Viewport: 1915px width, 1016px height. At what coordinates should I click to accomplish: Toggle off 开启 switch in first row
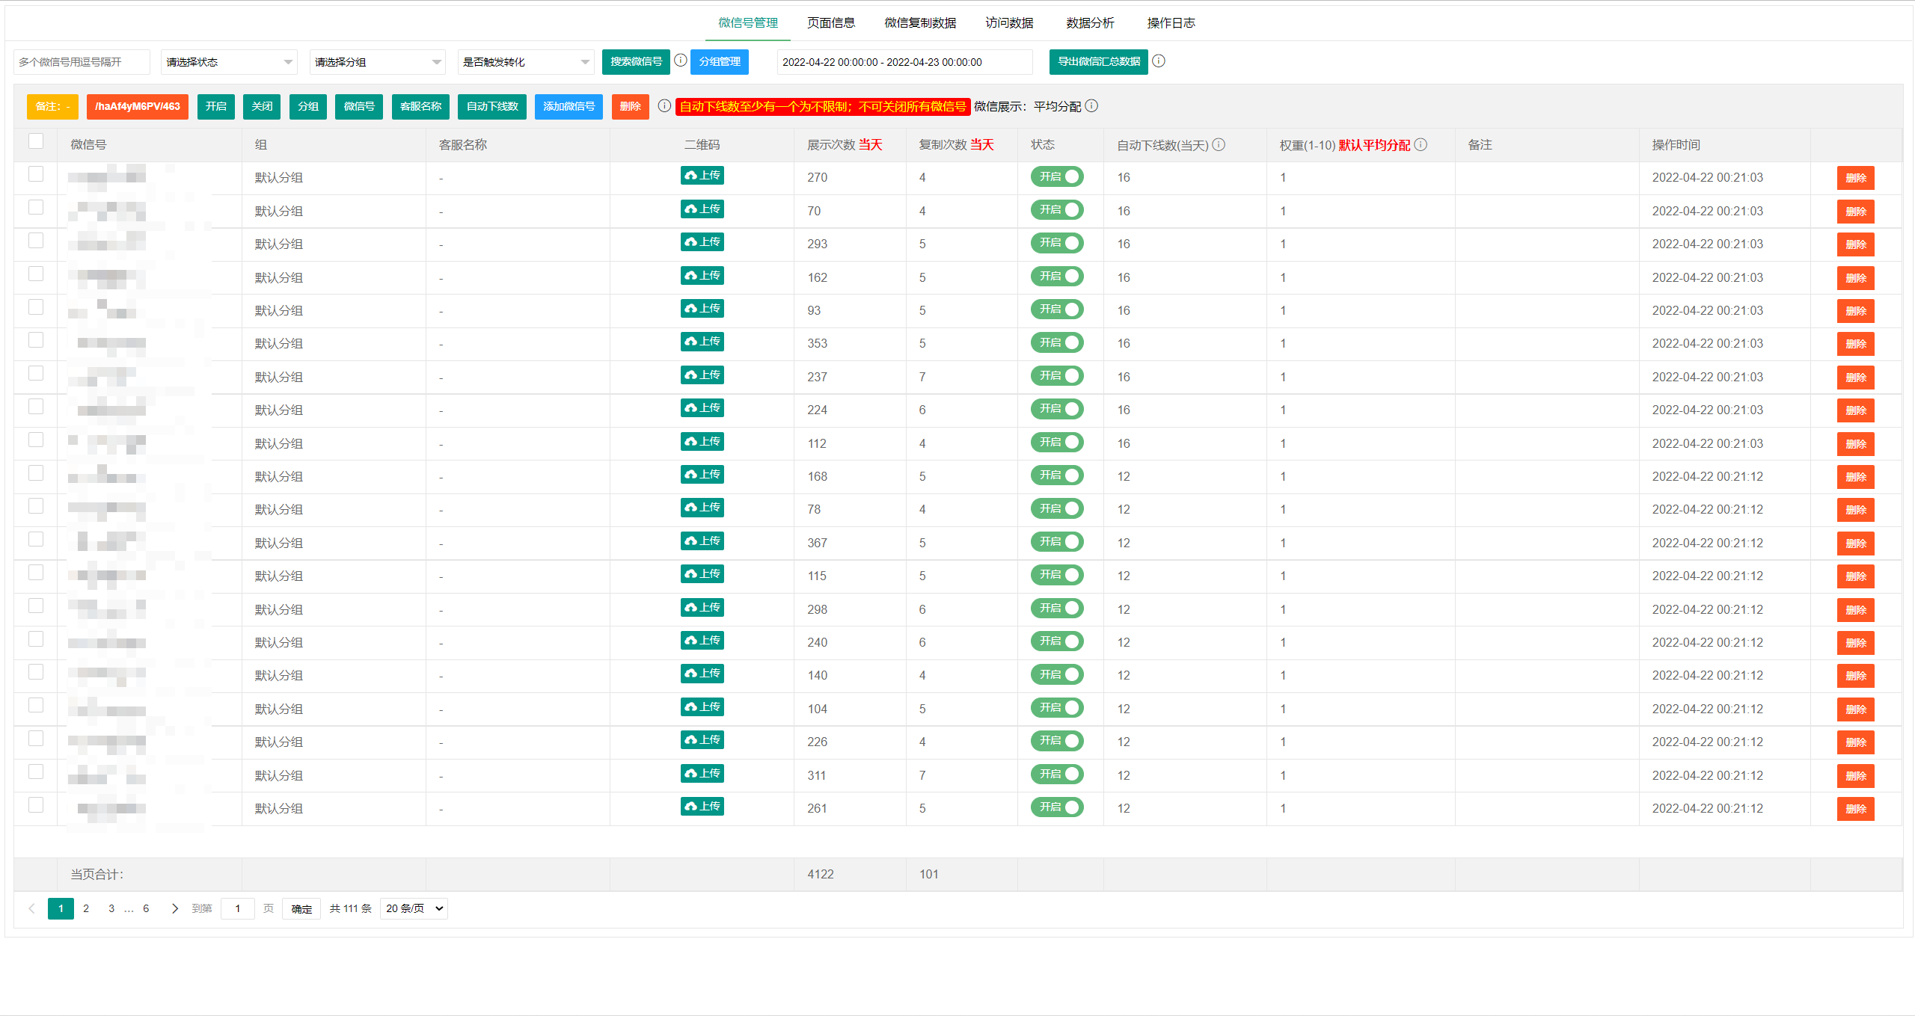click(x=1056, y=176)
